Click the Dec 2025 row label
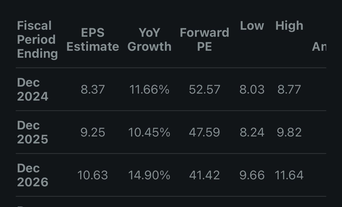This screenshot has width=342, height=207. [x=32, y=132]
